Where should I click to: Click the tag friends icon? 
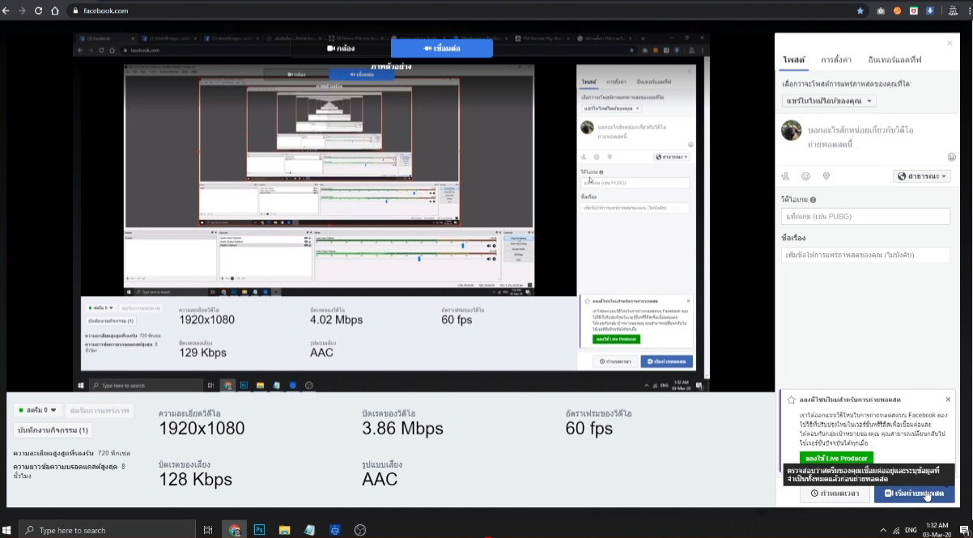(x=785, y=176)
